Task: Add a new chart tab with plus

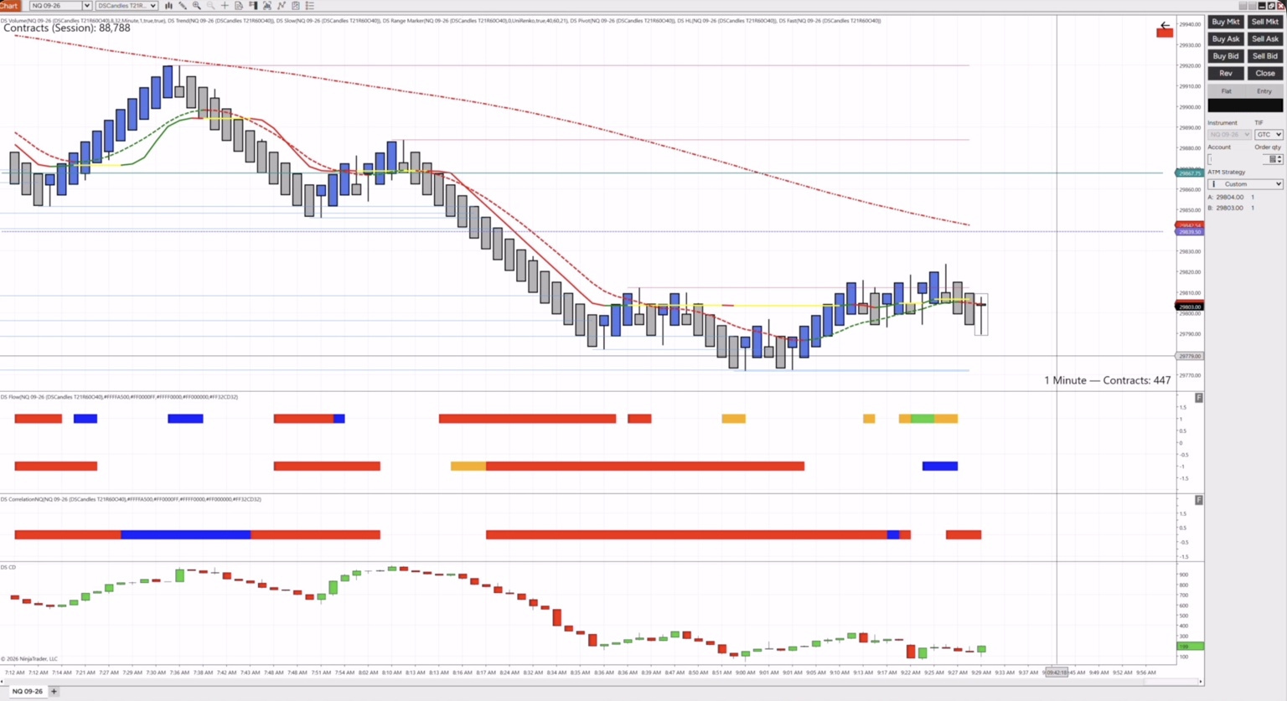Action: [x=54, y=692]
